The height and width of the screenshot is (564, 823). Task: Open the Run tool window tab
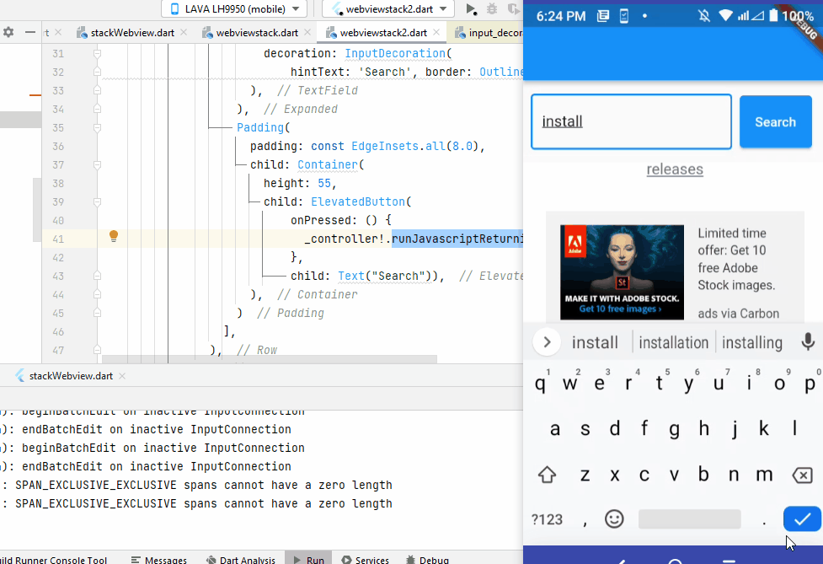[308, 560]
